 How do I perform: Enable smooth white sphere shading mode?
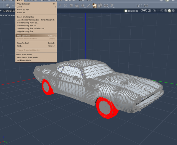[x=169, y=11]
